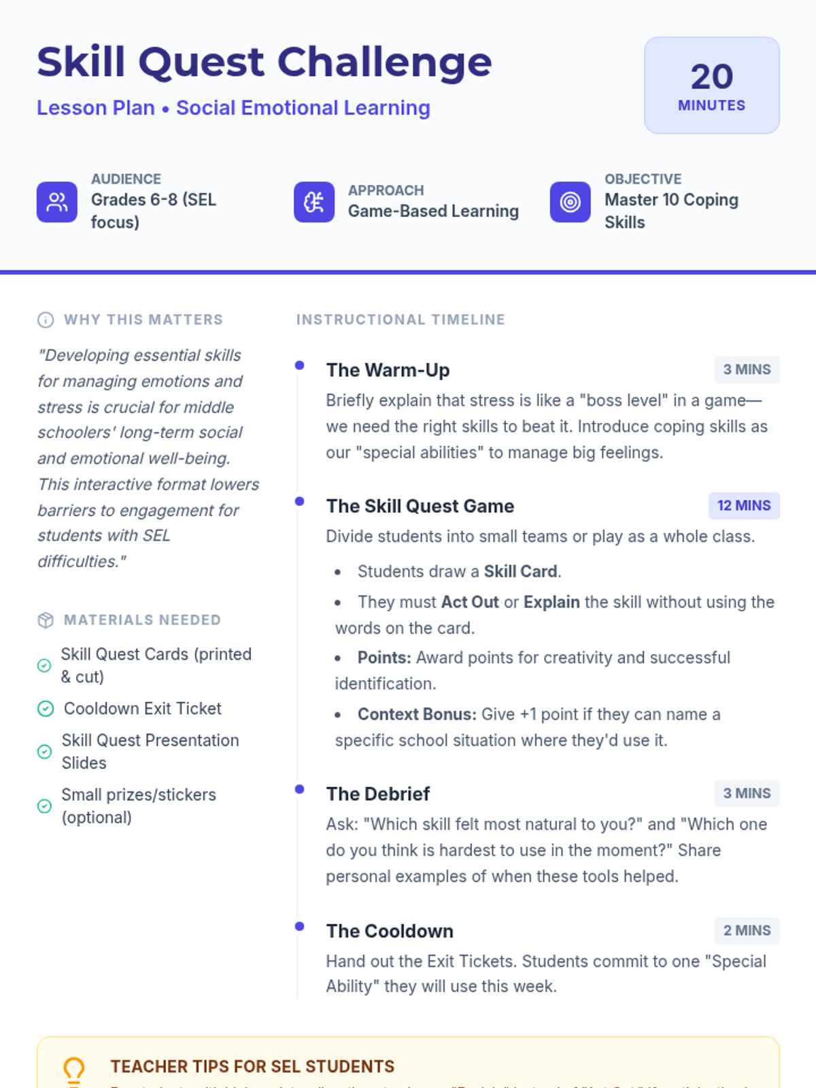Viewport: 816px width, 1088px height.
Task: Click the box icon beside Materials Needed
Action: click(46, 620)
